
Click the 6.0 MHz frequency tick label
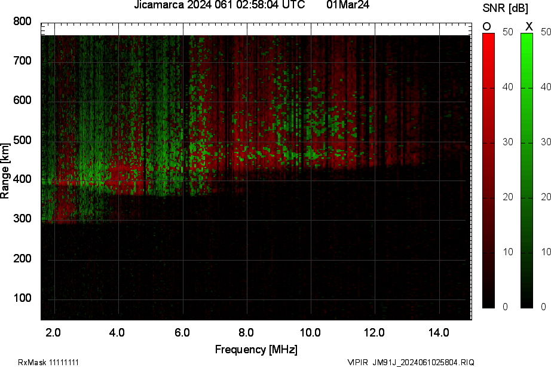coord(182,332)
